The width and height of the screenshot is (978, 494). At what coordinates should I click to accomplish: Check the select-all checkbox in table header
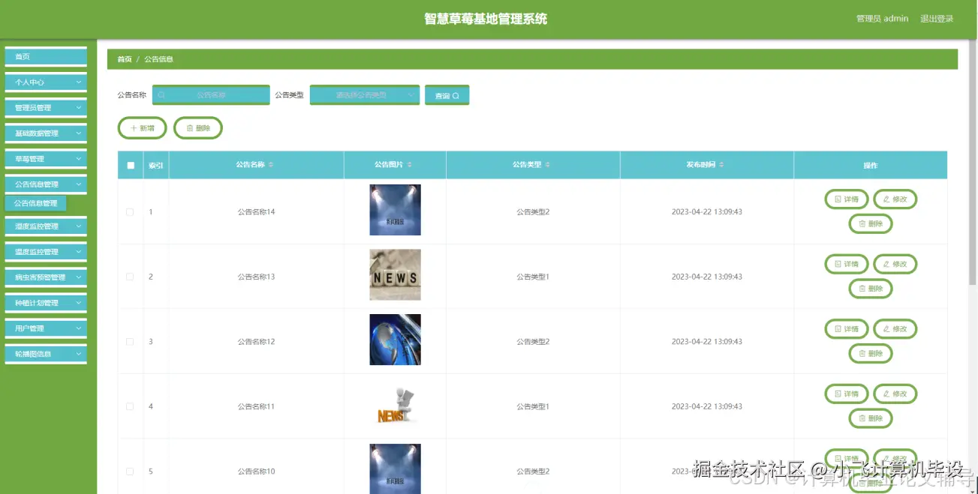130,164
